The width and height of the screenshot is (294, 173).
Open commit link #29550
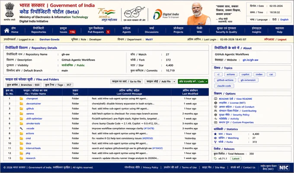click(x=147, y=138)
